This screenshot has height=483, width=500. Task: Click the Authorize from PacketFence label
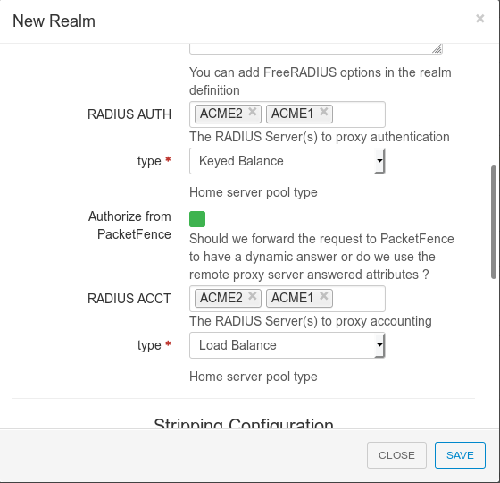tap(129, 225)
